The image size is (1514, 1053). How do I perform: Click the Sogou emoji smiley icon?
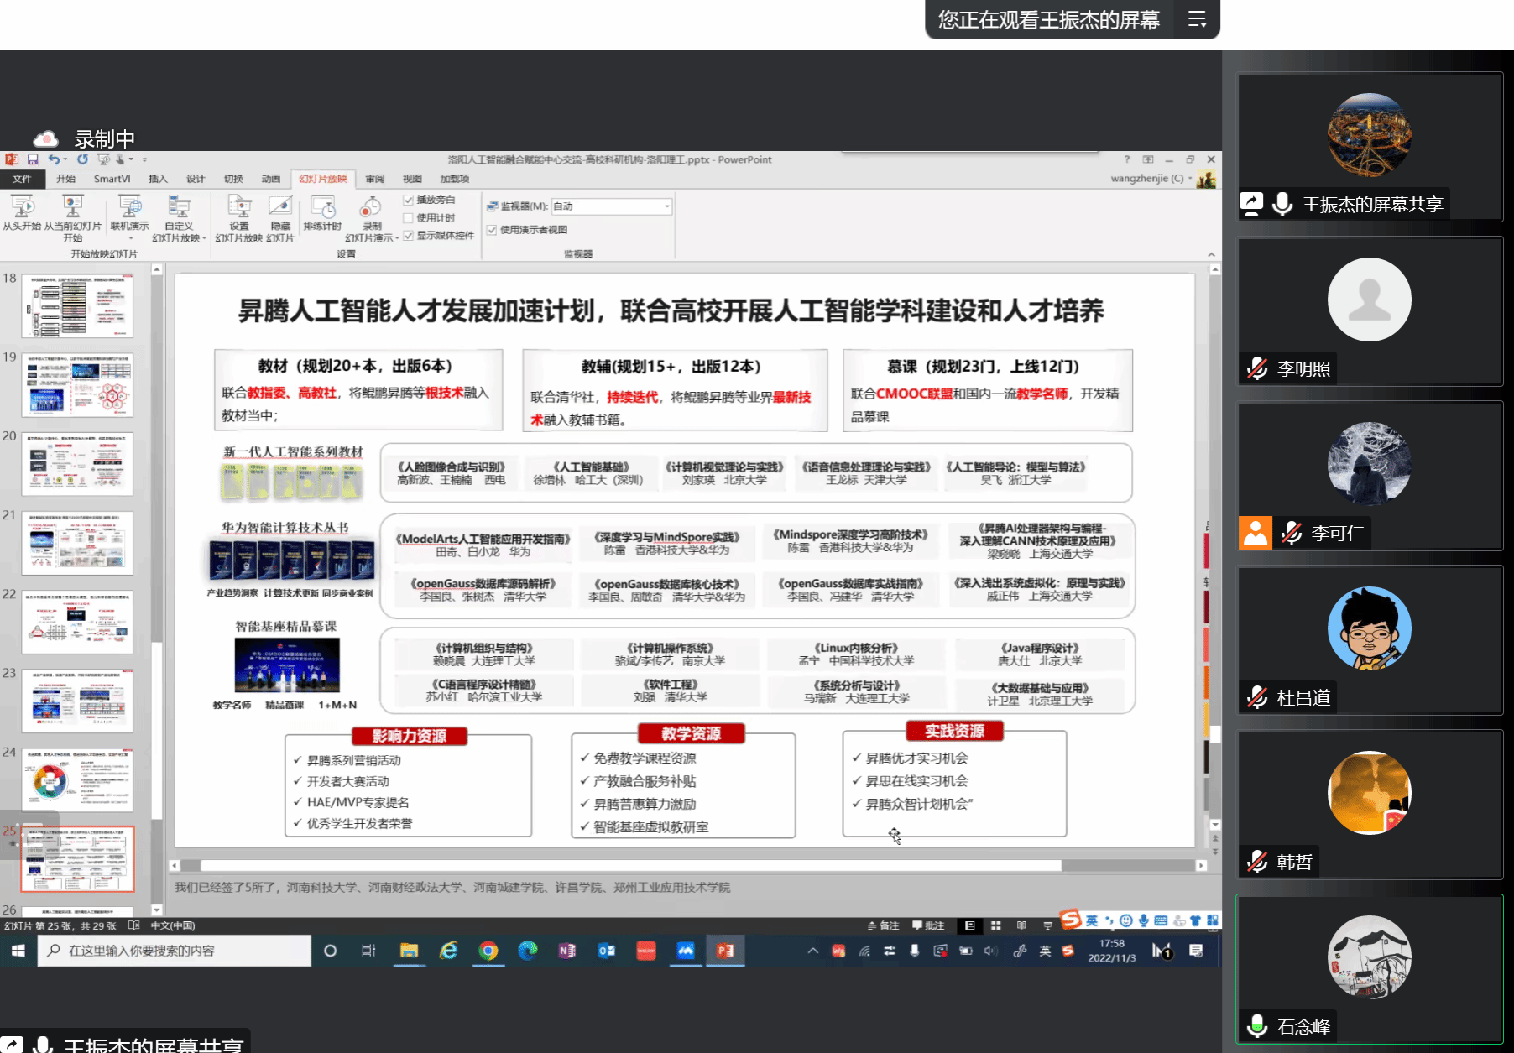click(x=1126, y=920)
